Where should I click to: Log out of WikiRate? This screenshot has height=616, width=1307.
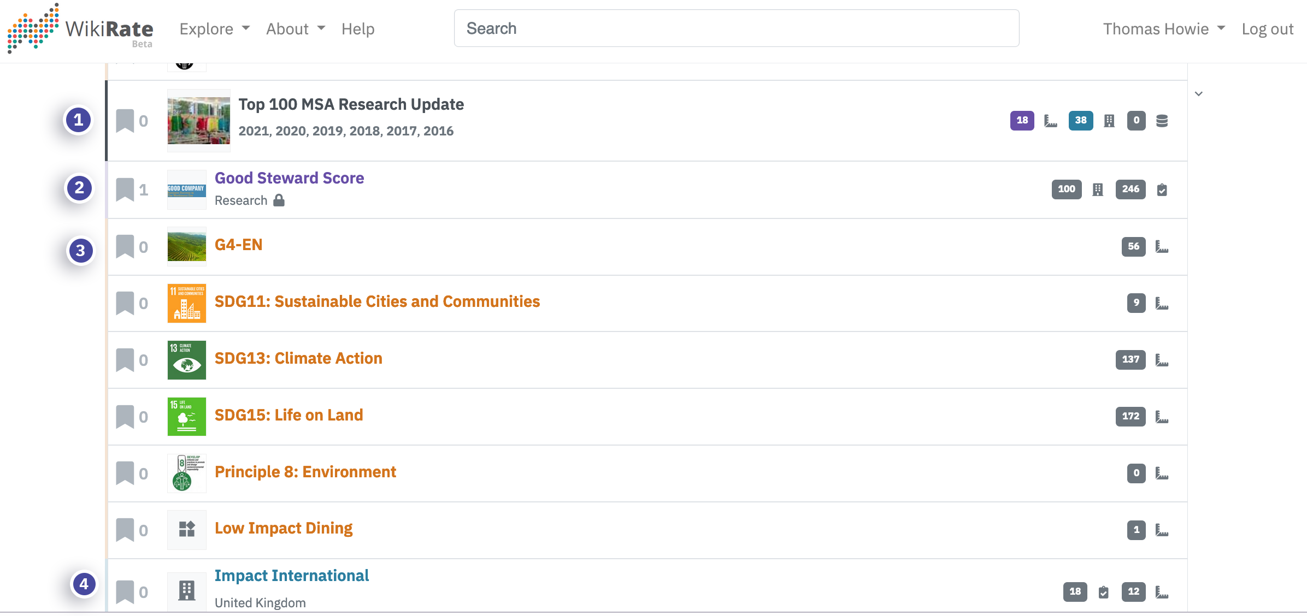(x=1268, y=28)
